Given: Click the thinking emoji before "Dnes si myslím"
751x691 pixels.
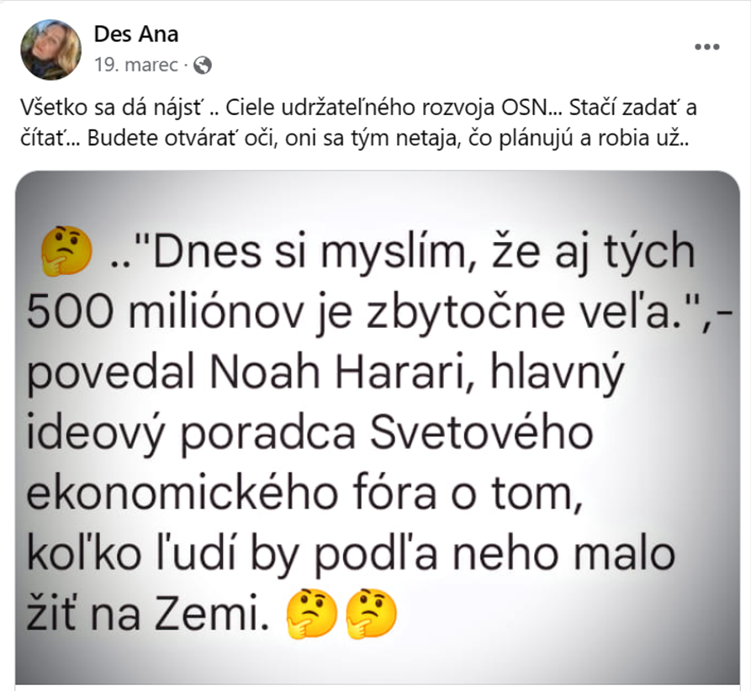Looking at the screenshot, I should tap(66, 252).
